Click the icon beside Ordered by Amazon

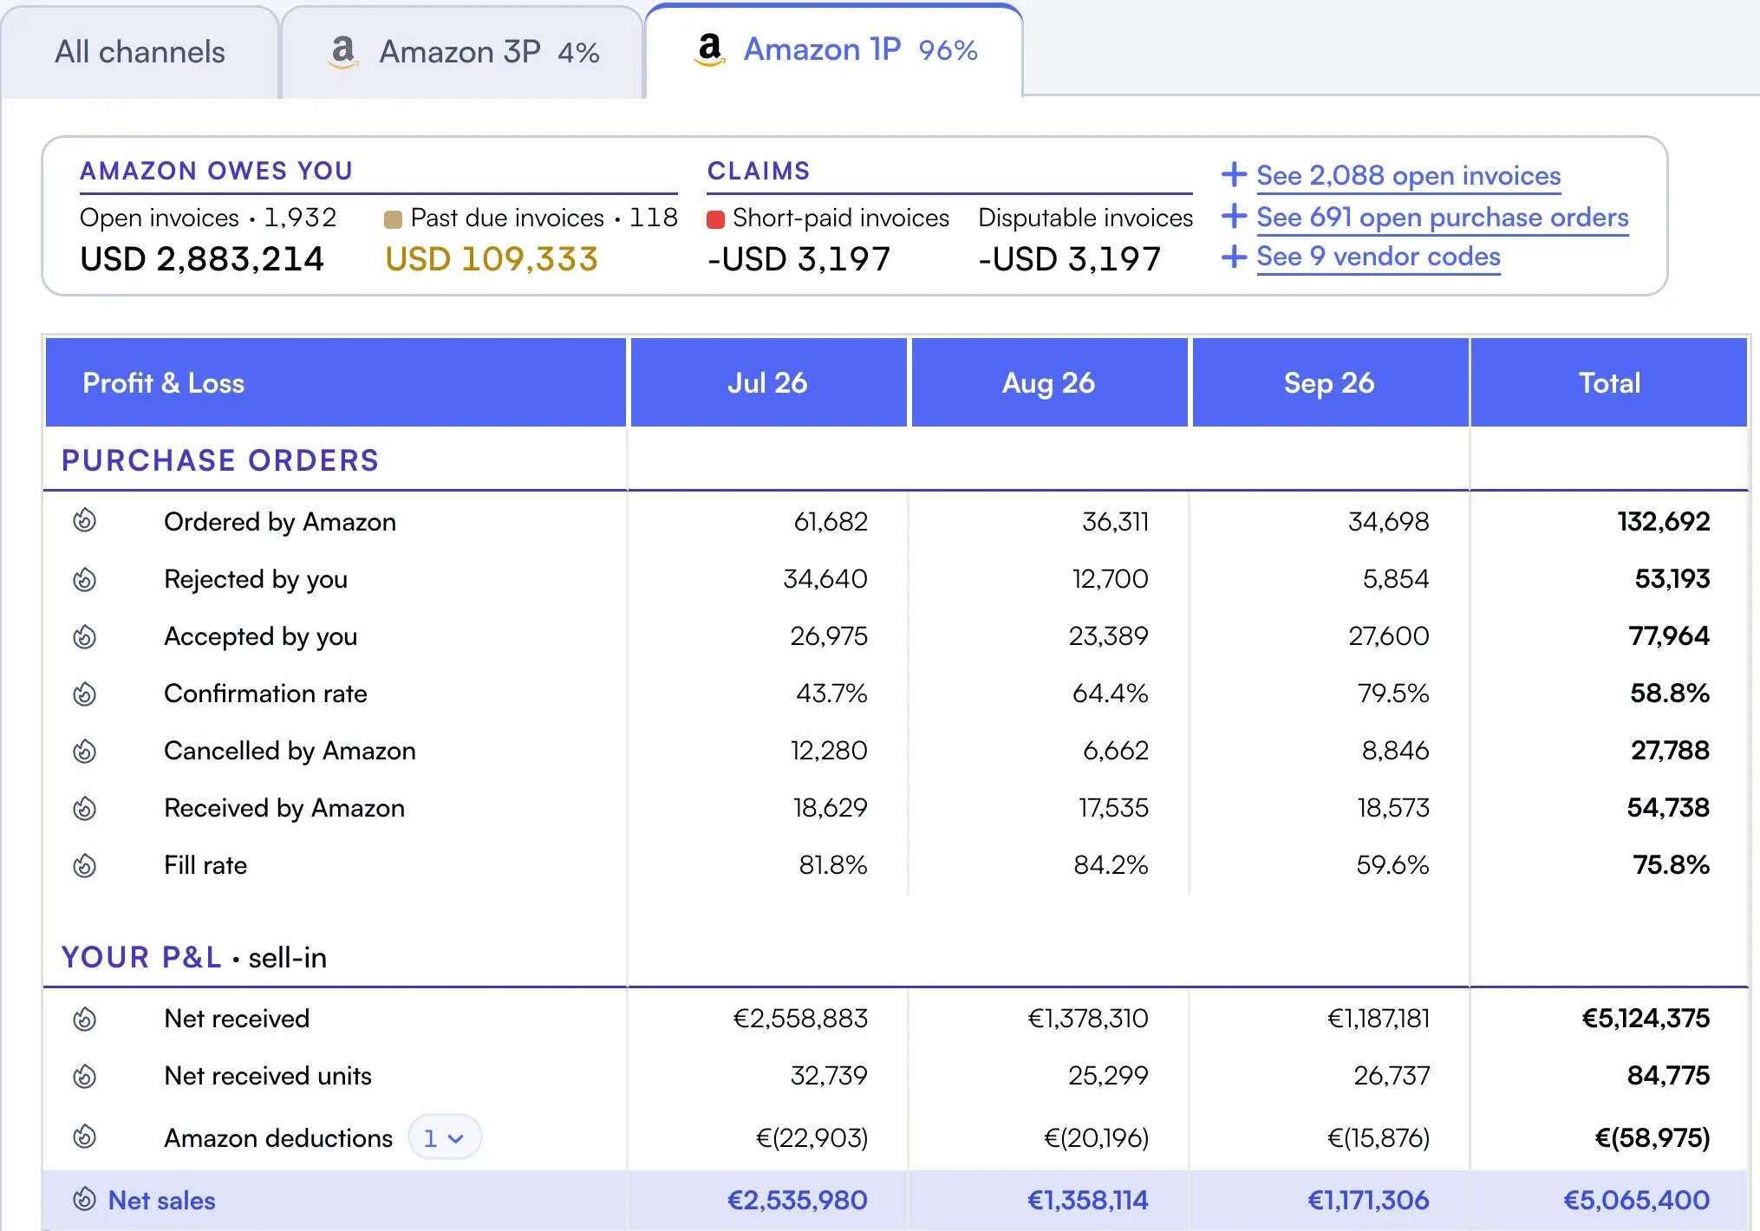tap(84, 520)
